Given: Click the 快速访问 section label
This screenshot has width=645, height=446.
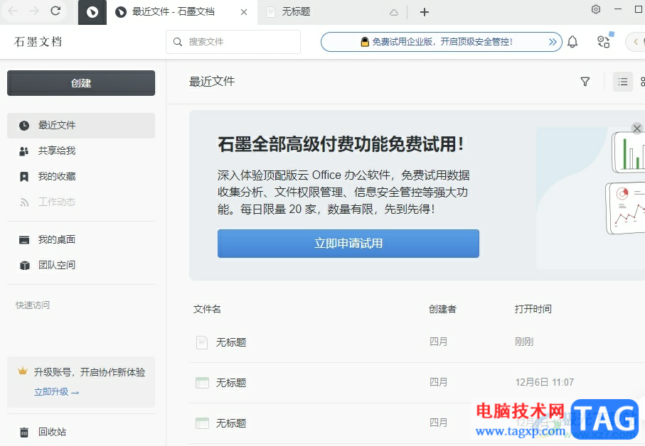Looking at the screenshot, I should pyautogui.click(x=33, y=305).
